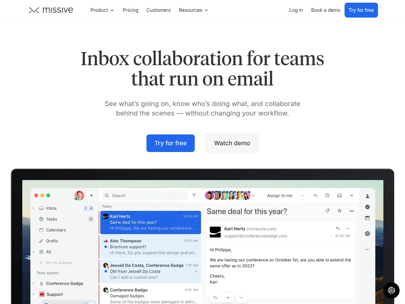Click the plus compose button beside profile avatar
This screenshot has height=304, width=405.
(x=91, y=195)
